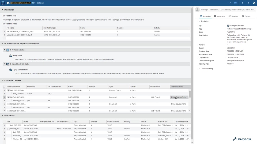
Task: Click the Package Publication type icon
Action: pyautogui.click(x=228, y=26)
